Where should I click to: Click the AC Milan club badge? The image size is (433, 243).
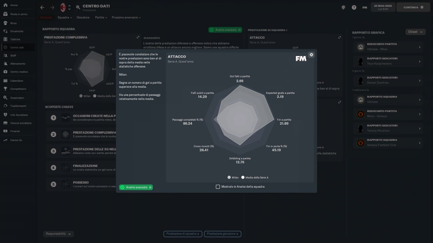(x=63, y=7)
